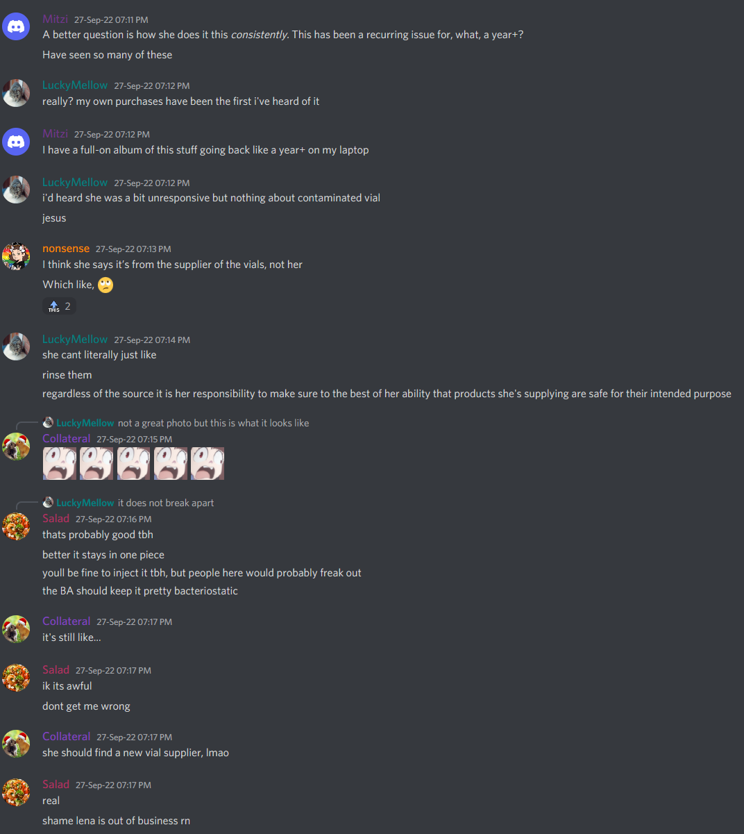Click the timestamp 27-Sep-22 07:13 PM
The image size is (744, 834).
tap(133, 249)
